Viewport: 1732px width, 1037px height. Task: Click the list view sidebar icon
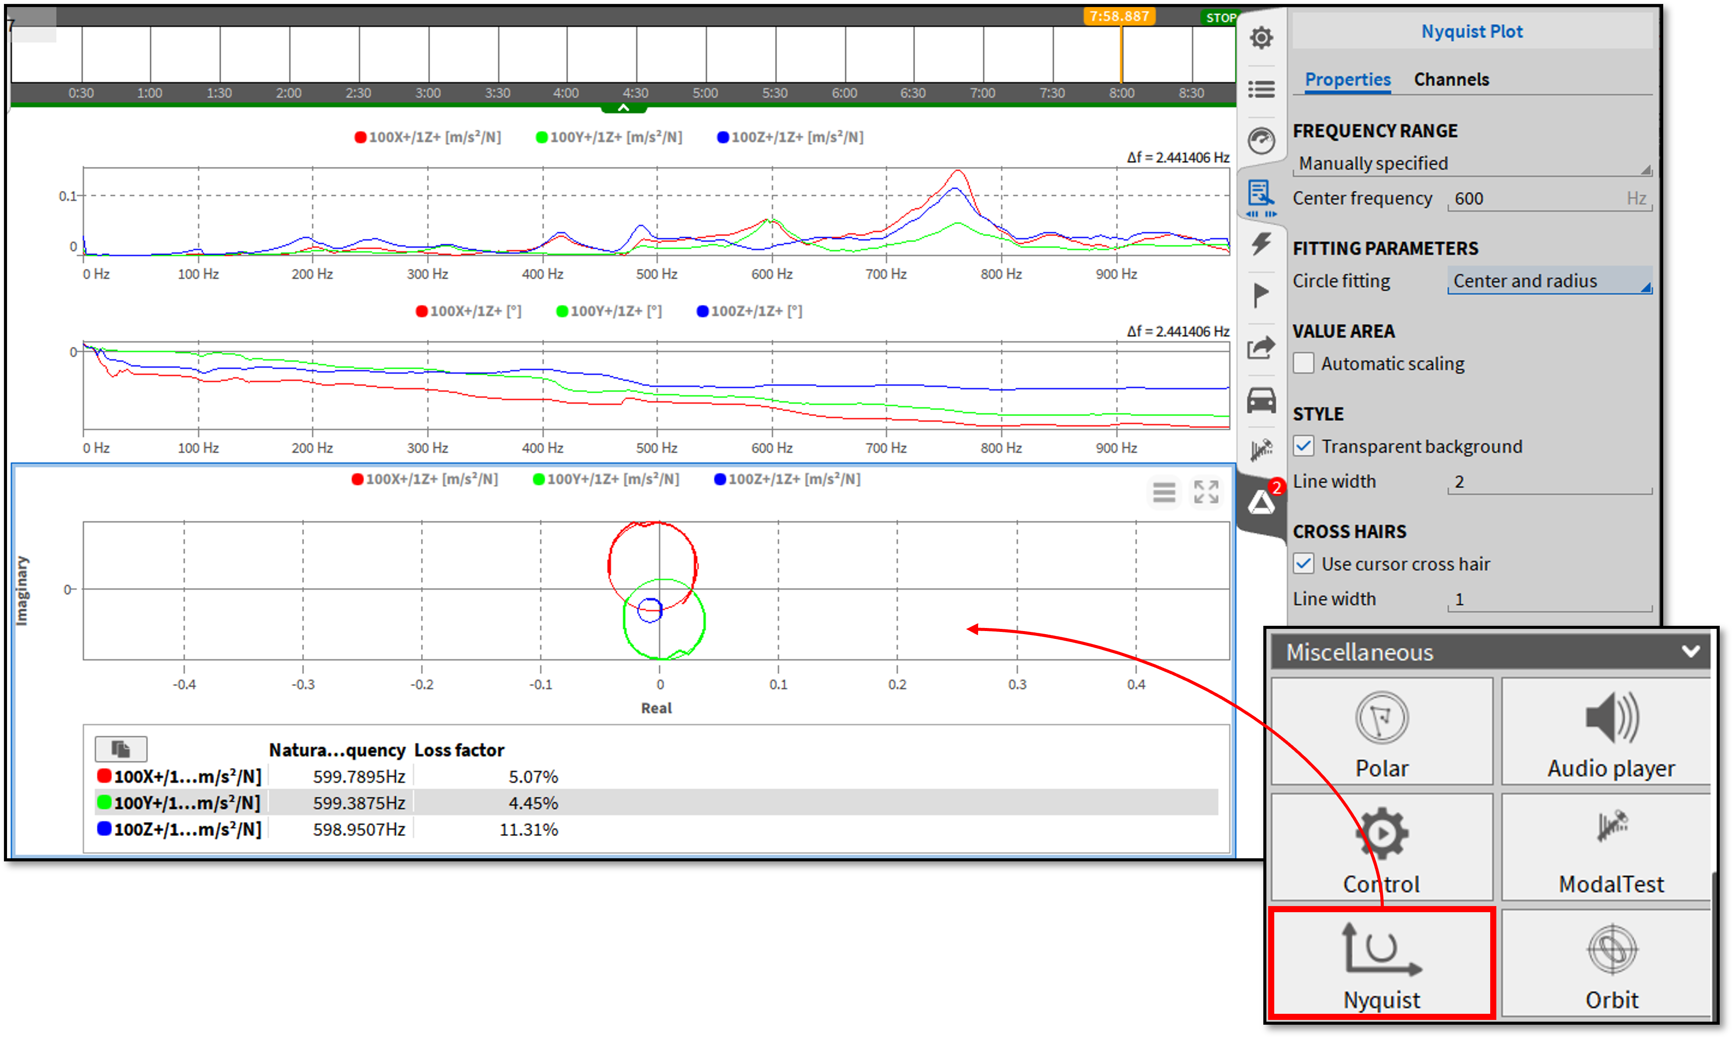1261,89
